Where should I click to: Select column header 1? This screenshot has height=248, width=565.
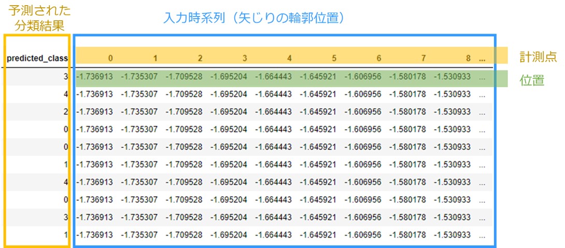(154, 59)
